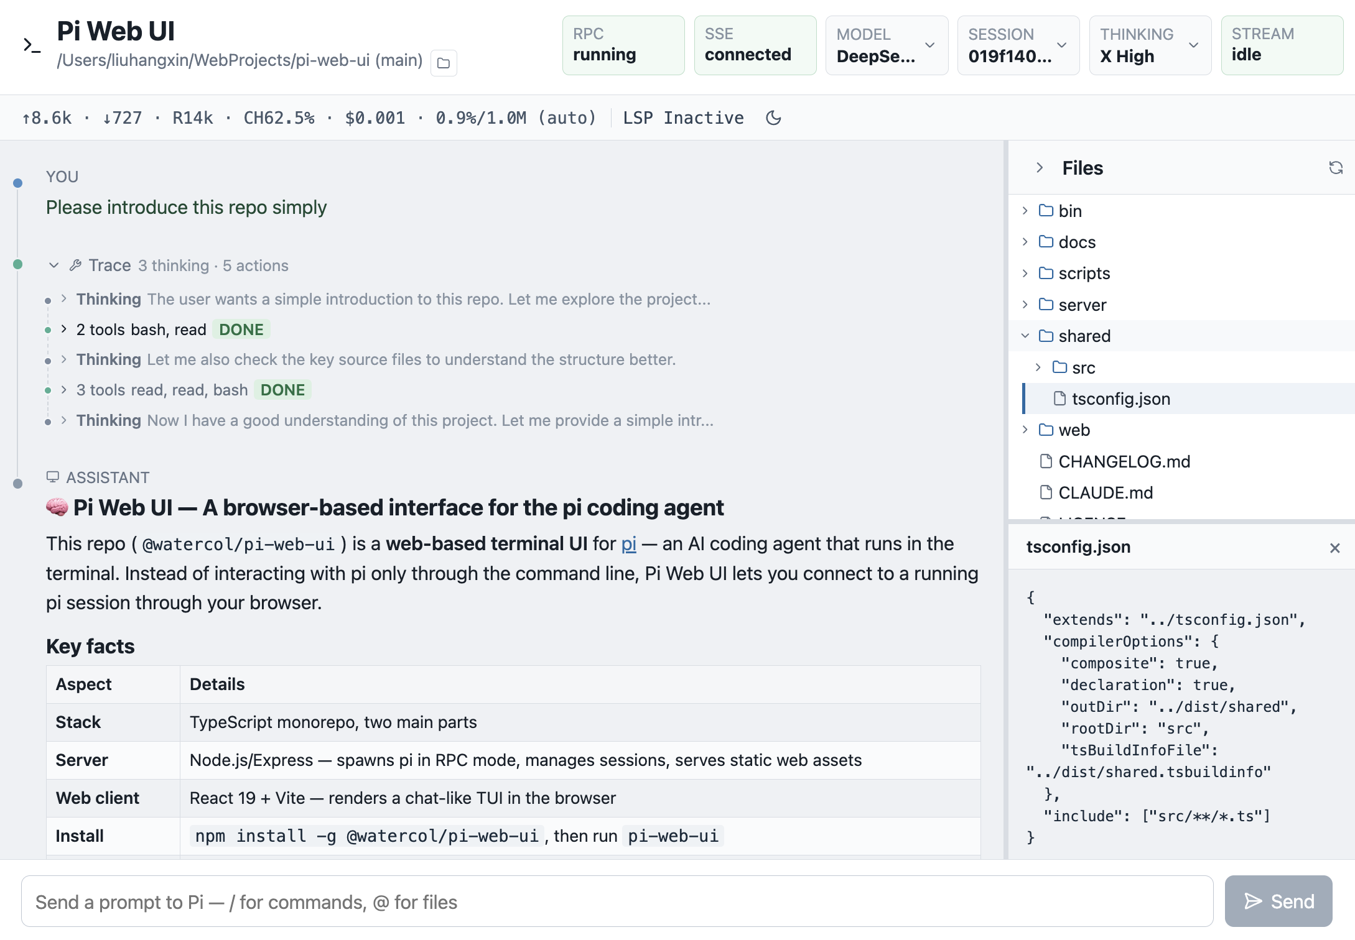Click the monitor icon beside ASSISTANT
This screenshot has height=940, width=1355.
(53, 477)
